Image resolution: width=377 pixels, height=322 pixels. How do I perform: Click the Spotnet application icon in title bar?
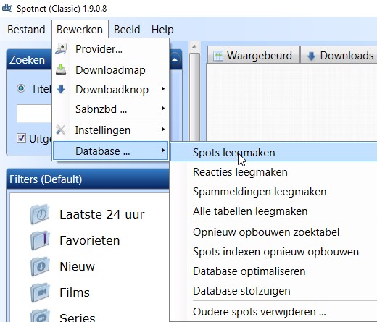7,8
